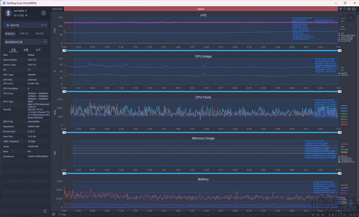
Task: Click right handle of Memory Usage range slider
Action: coord(340,174)
